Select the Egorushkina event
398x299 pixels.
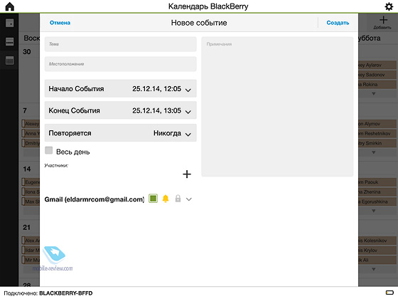click(x=377, y=201)
